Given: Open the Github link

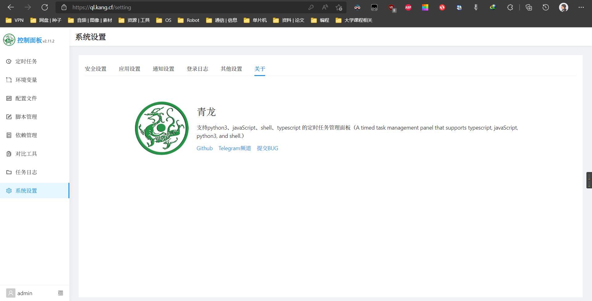Looking at the screenshot, I should pos(205,148).
